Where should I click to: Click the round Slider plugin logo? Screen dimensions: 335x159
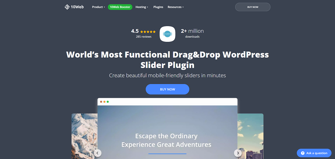click(x=167, y=34)
